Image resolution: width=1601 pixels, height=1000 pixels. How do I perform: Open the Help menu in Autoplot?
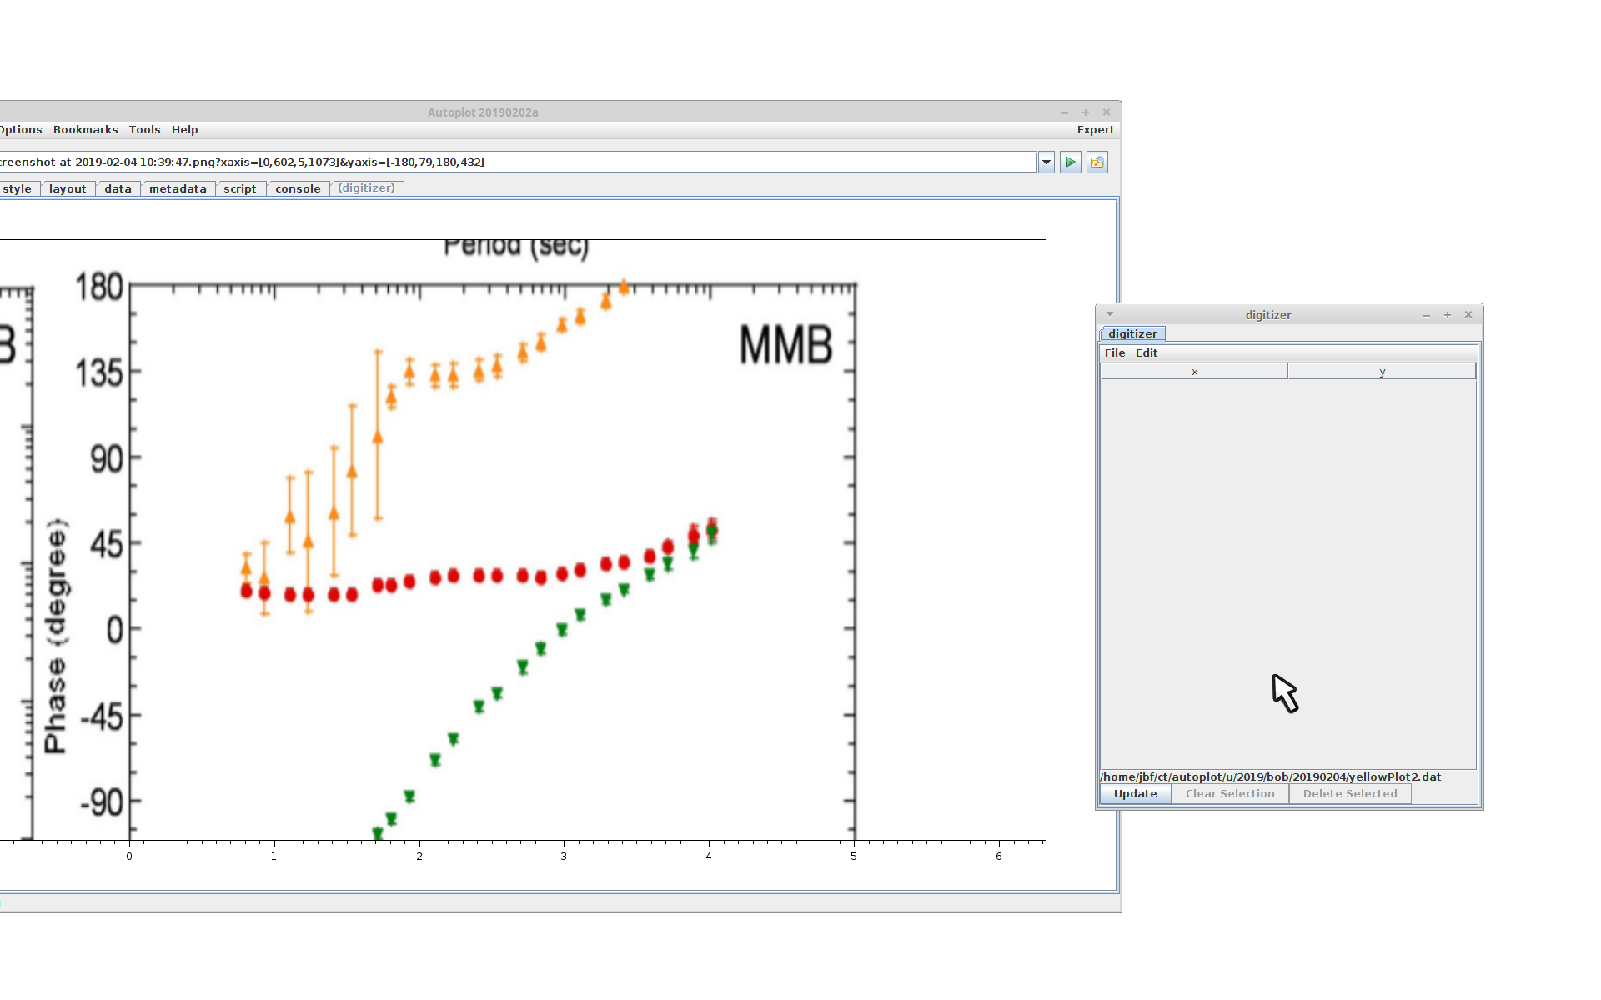184,130
